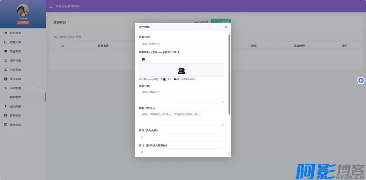Image resolution: width=366 pixels, height=180 pixels.
Task: Open the 群聊管理 submenu item
Action: tap(15, 97)
